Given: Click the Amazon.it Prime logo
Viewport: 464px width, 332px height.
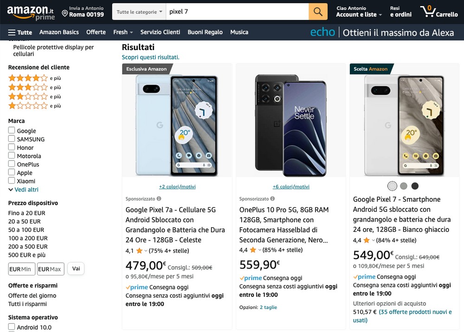Looking at the screenshot, I should coord(31,12).
